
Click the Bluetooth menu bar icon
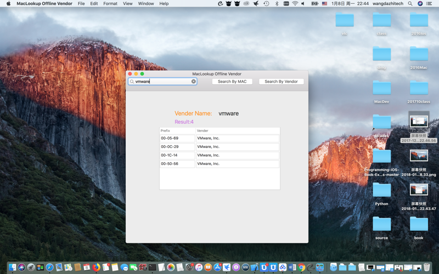click(277, 4)
